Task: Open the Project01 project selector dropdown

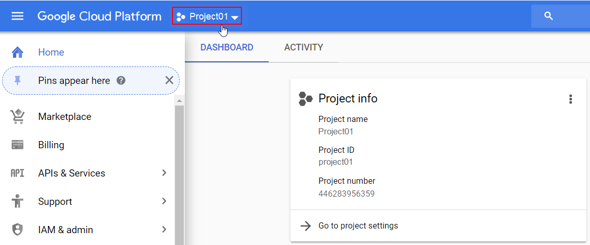Action: coord(207,16)
